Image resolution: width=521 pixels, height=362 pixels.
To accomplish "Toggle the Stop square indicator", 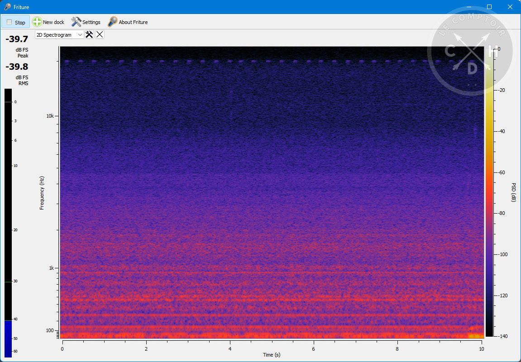I will (10, 22).
